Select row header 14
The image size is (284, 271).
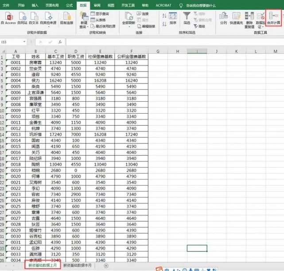[2, 135]
